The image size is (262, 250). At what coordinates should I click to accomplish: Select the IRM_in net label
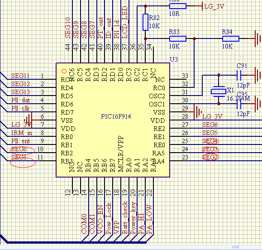pos(22,133)
